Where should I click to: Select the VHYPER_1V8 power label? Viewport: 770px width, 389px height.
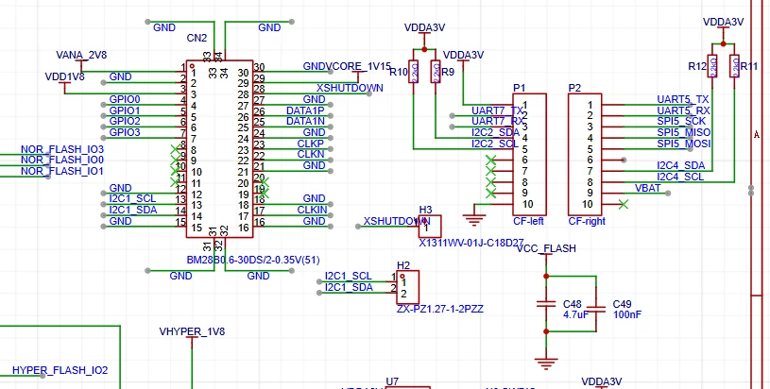click(x=192, y=331)
